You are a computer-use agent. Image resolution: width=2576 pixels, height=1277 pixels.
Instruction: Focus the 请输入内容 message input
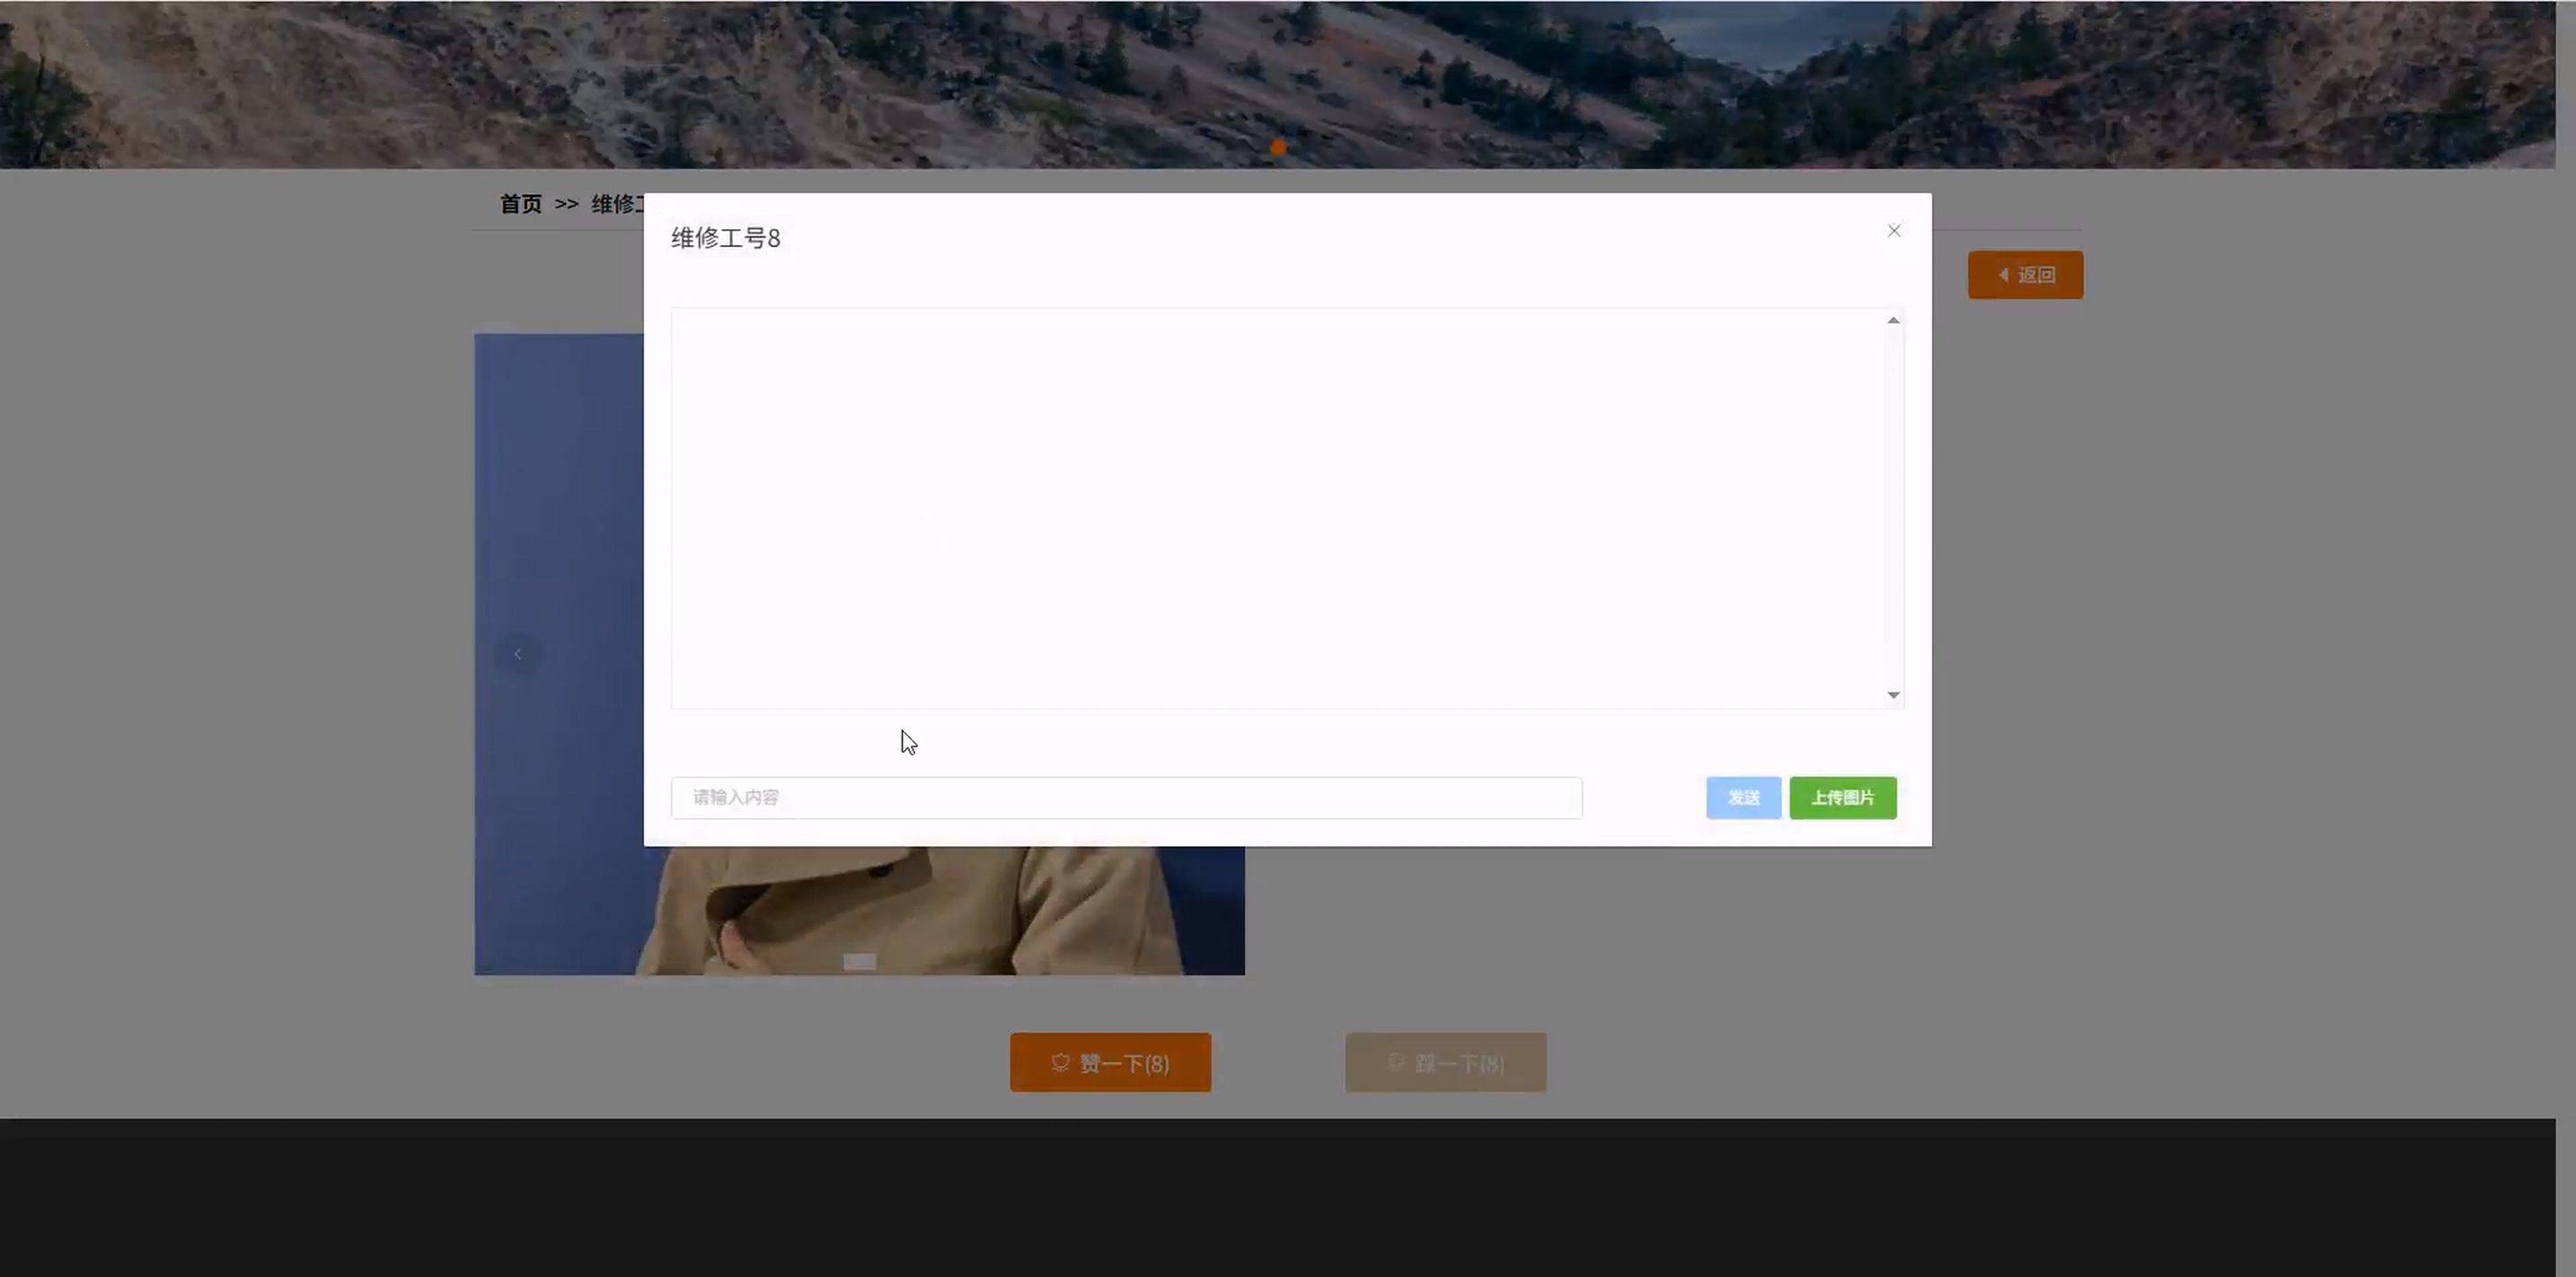tap(1125, 798)
